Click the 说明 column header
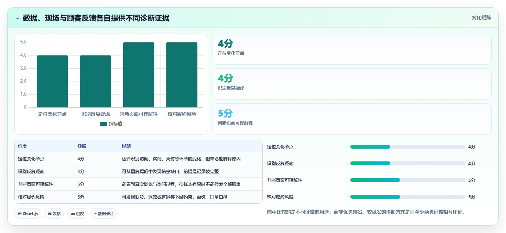 coord(126,146)
